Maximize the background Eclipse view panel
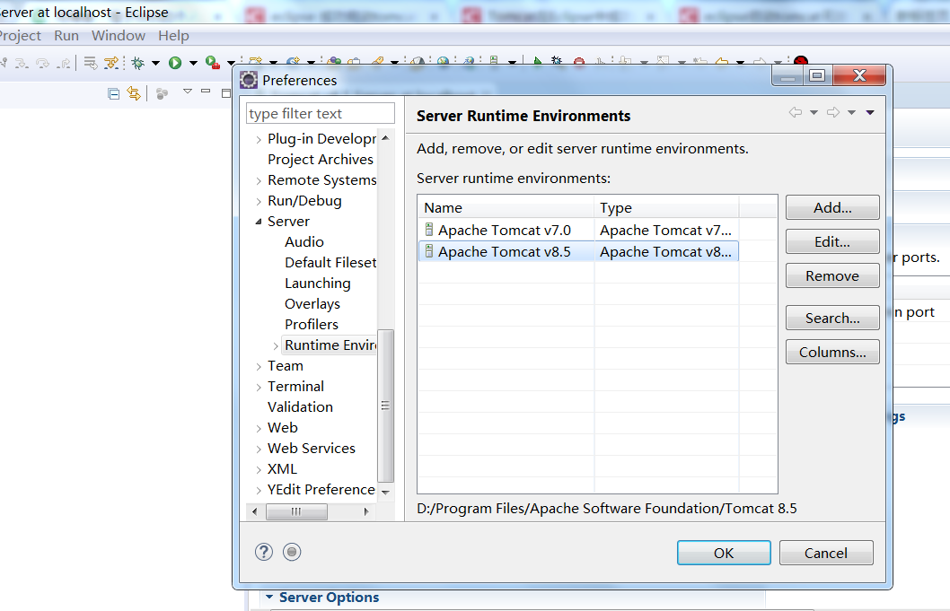950x611 pixels. pyautogui.click(x=226, y=93)
